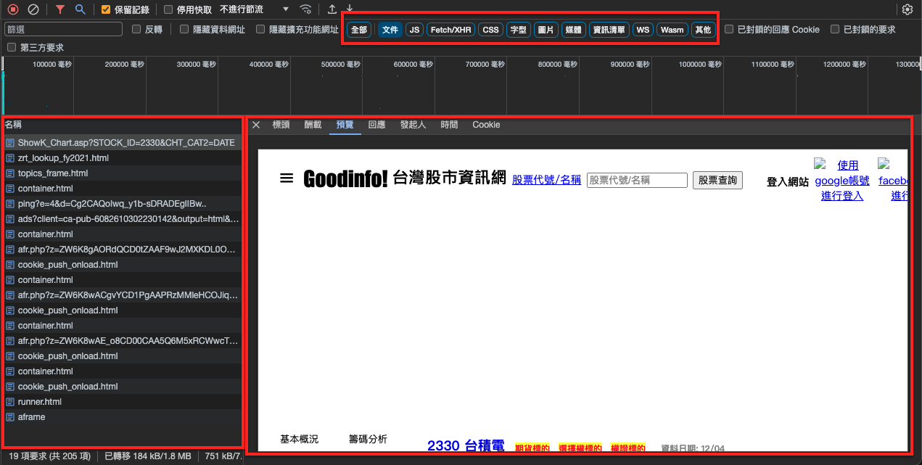Open network settings gear icon
Screen dimensions: 922x465
tap(907, 9)
